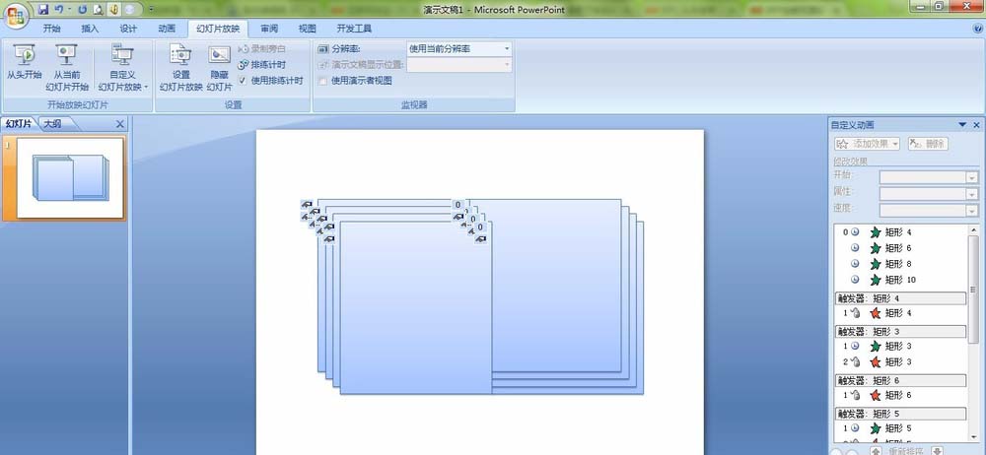Start Rehearse Timings (排练计时)
The height and width of the screenshot is (455, 986).
click(x=262, y=65)
